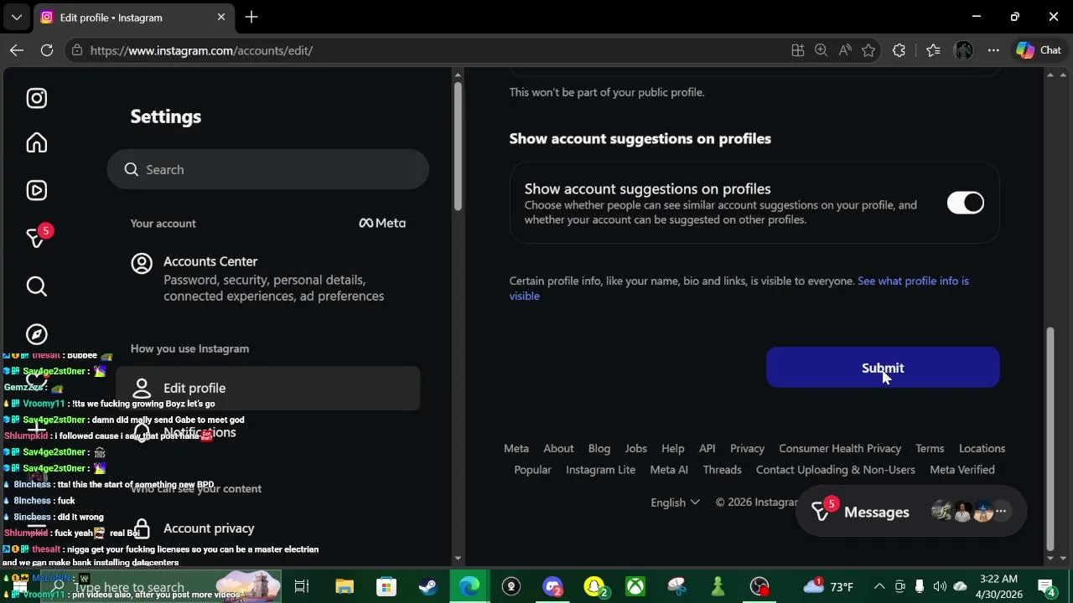1073x603 pixels.
Task: Open File Explorer from taskbar
Action: coord(345,586)
